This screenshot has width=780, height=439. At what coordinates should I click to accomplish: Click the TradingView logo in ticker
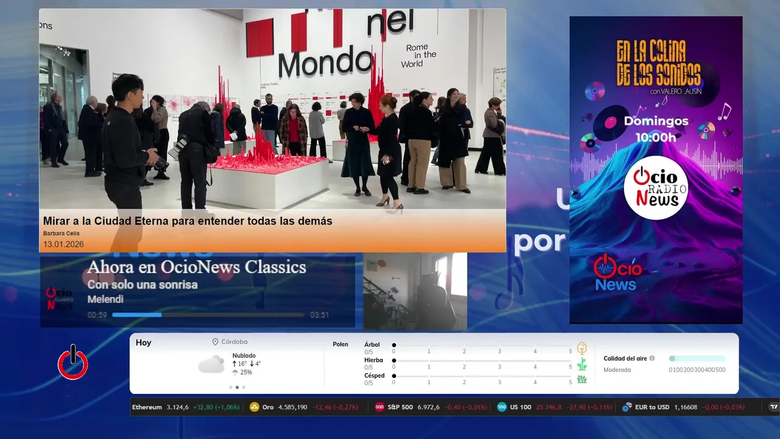point(774,407)
